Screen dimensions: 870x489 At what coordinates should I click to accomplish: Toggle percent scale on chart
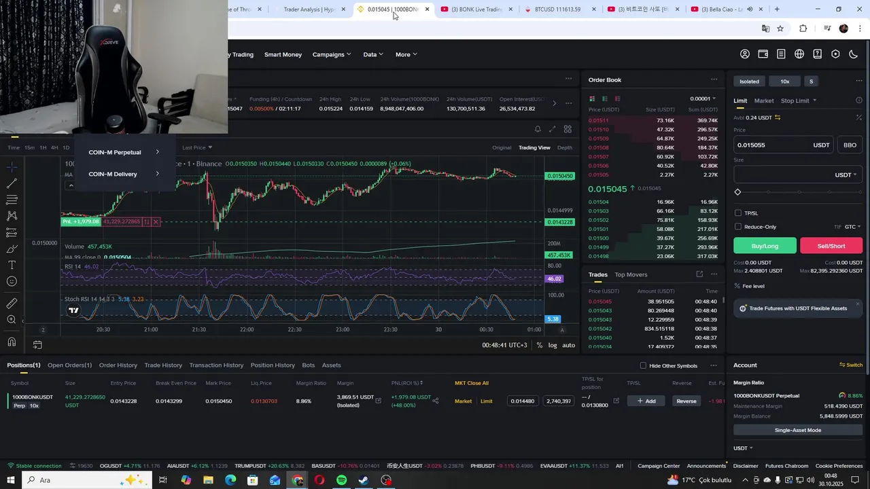540,345
